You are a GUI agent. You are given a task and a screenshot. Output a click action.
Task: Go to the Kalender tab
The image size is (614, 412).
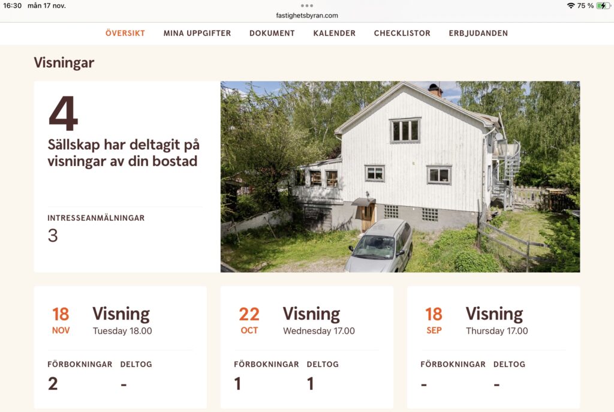pos(335,34)
